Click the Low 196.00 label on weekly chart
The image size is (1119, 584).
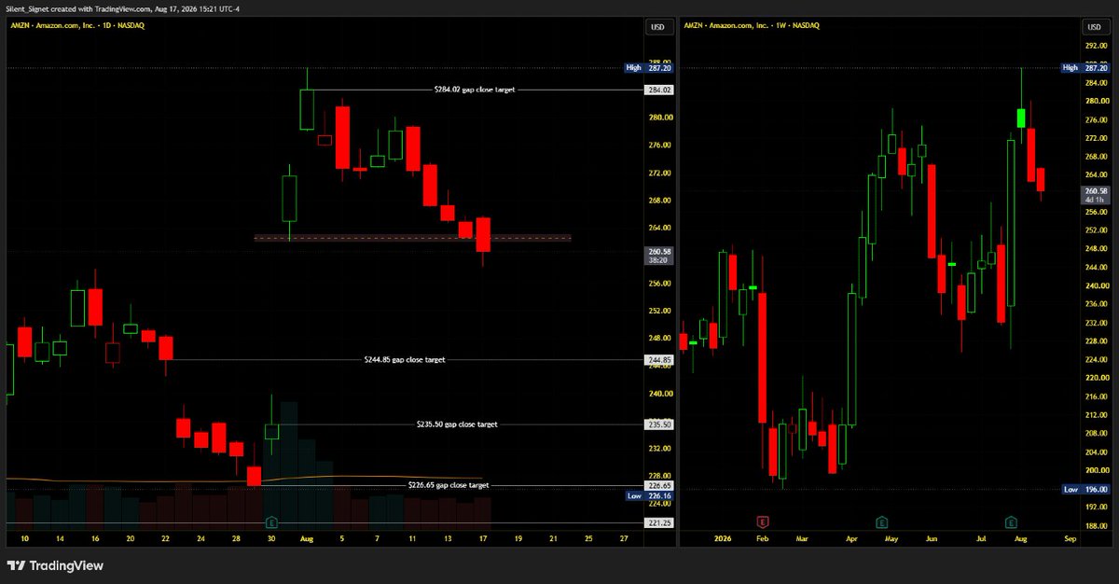coord(1084,489)
